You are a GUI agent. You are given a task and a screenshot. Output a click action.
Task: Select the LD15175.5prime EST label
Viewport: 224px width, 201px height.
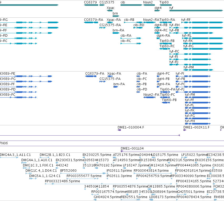(x=165, y=155)
